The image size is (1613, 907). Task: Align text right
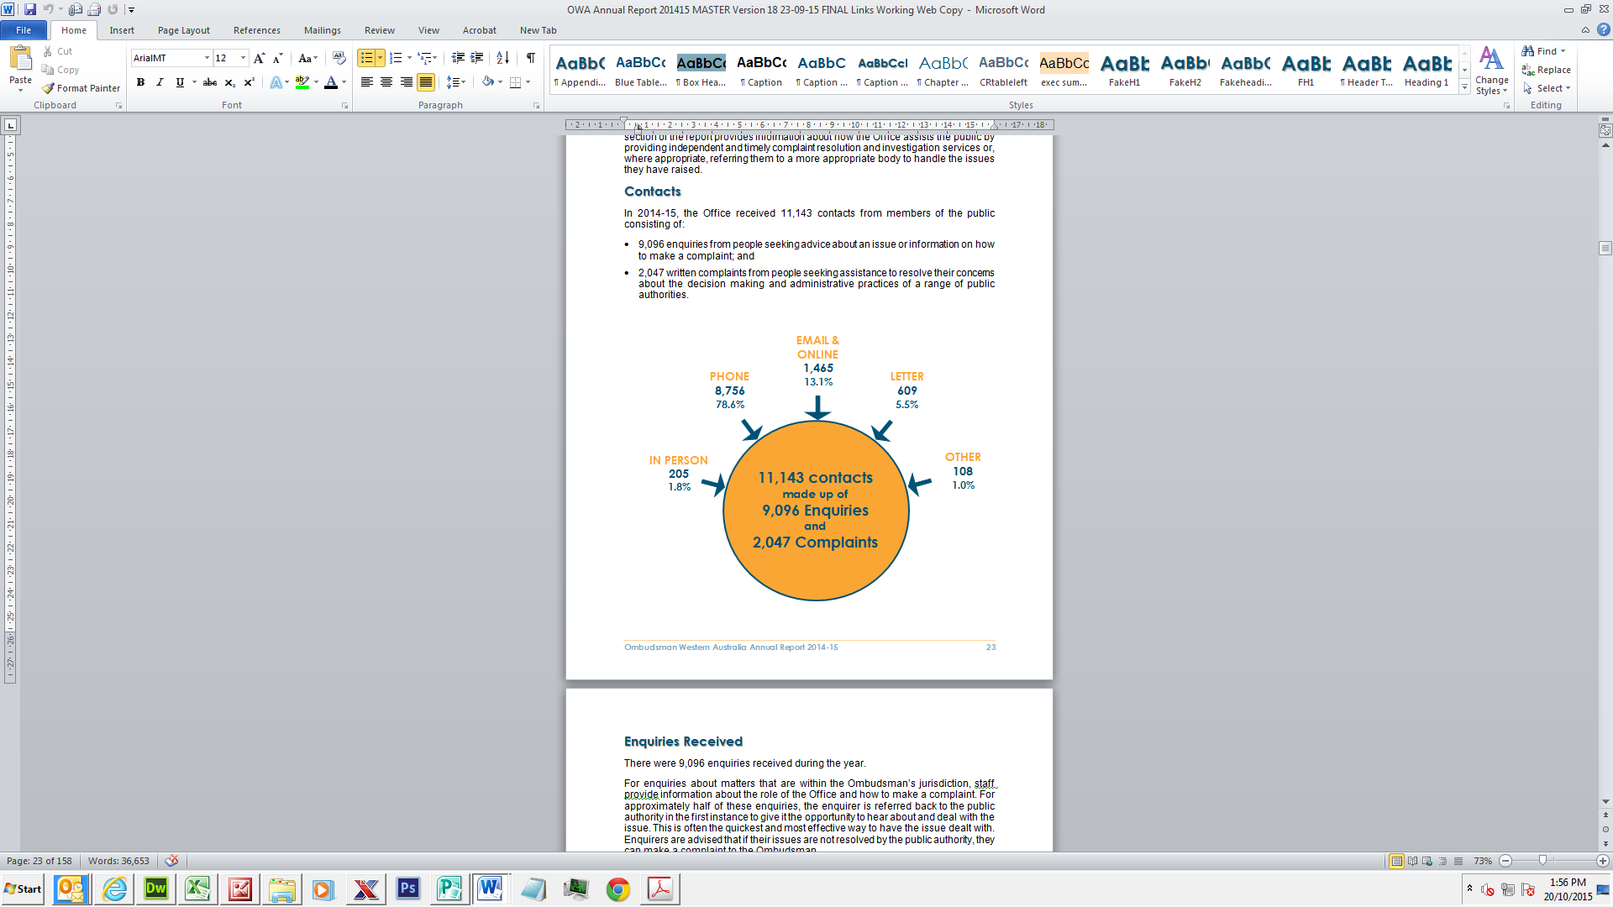[x=407, y=82]
